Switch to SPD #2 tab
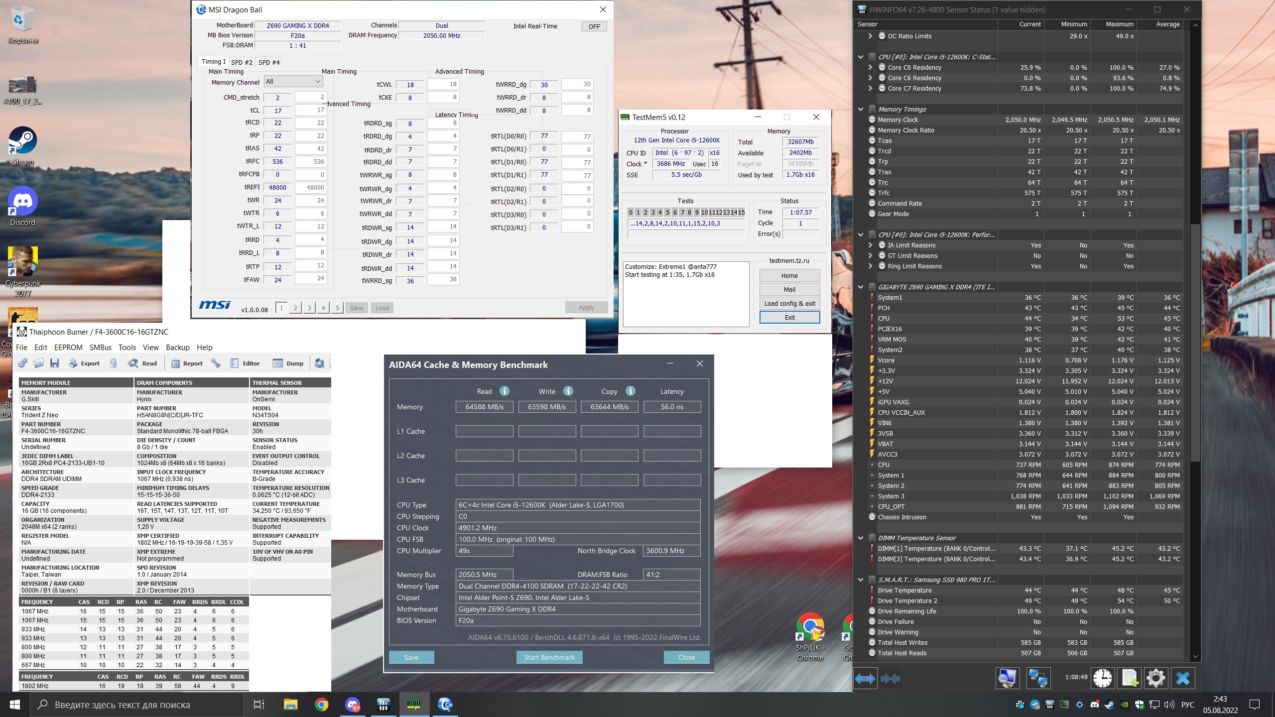The image size is (1275, 717). click(x=242, y=62)
